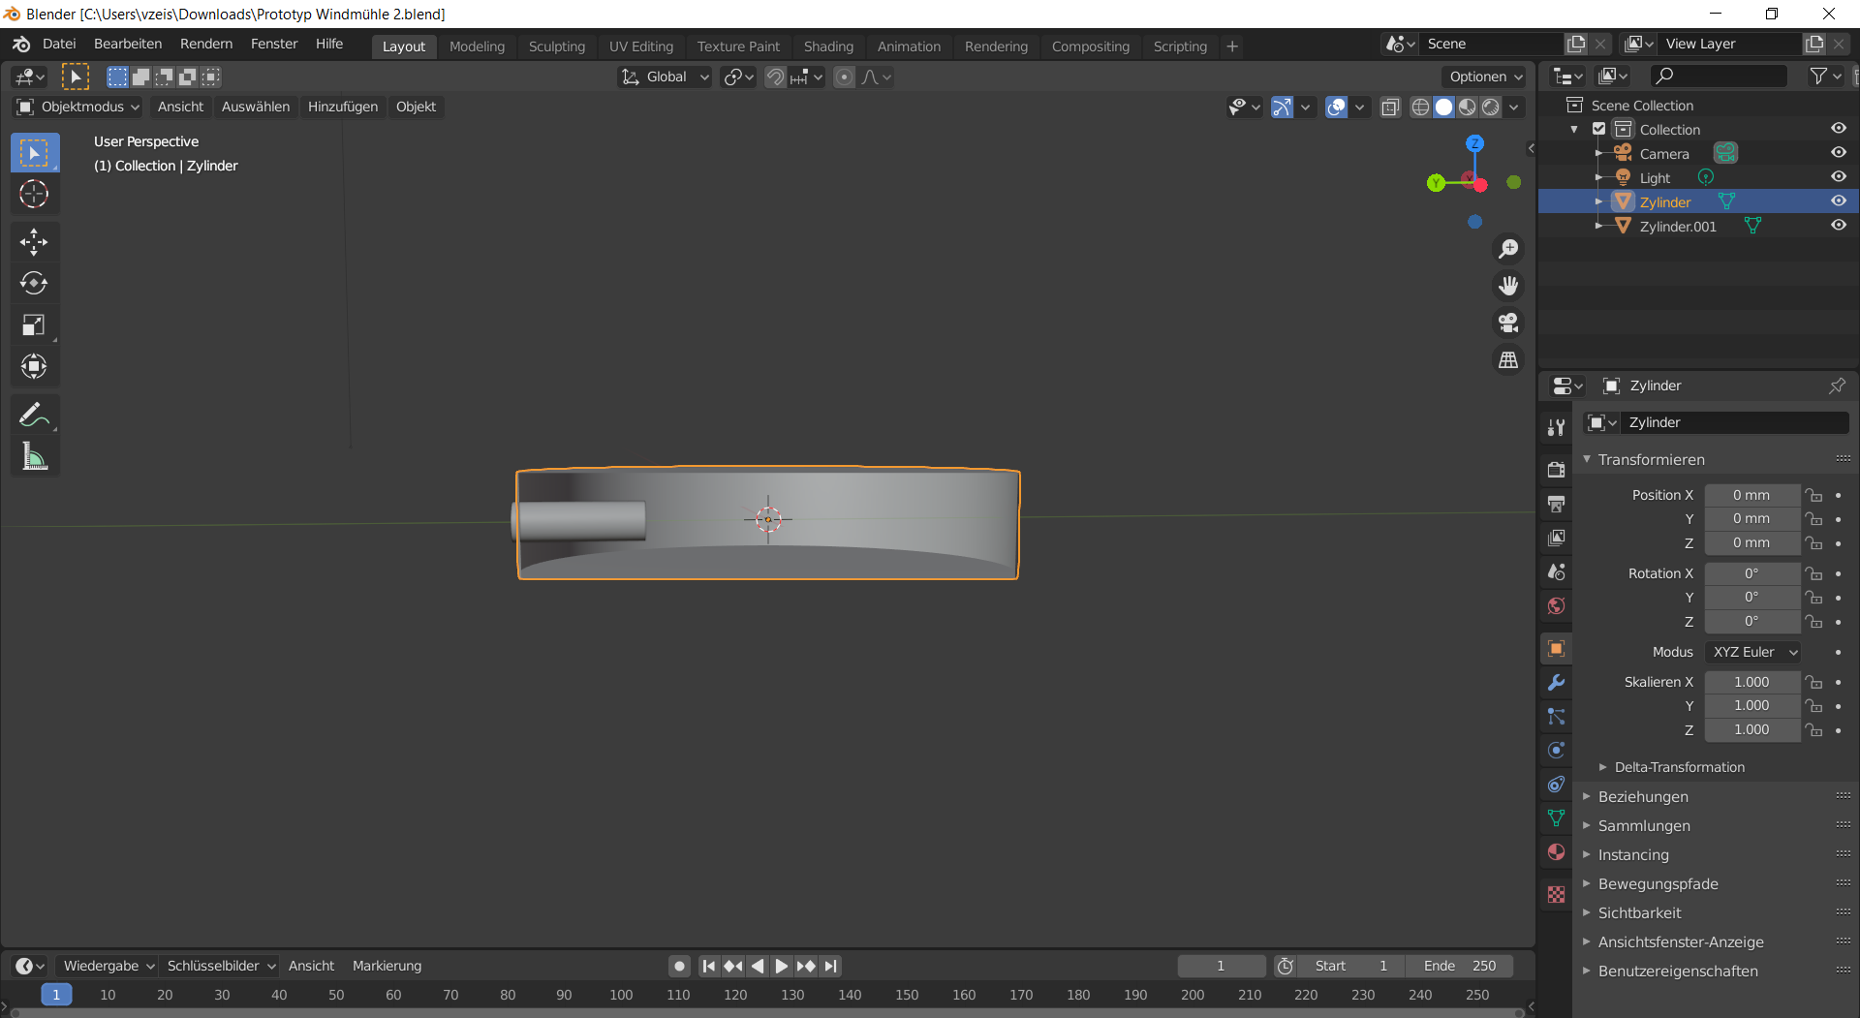Select the Scale tool
The width and height of the screenshot is (1860, 1018).
pos(34,324)
